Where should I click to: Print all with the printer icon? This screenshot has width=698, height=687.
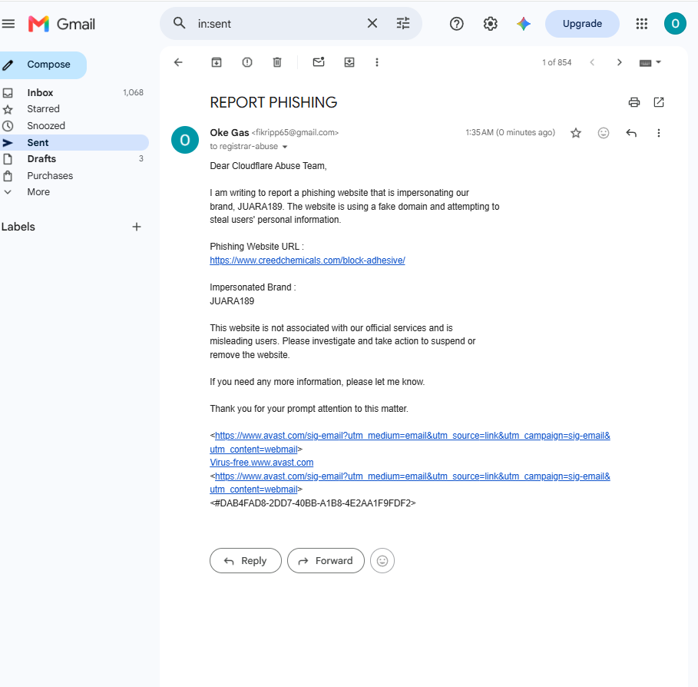click(x=634, y=102)
